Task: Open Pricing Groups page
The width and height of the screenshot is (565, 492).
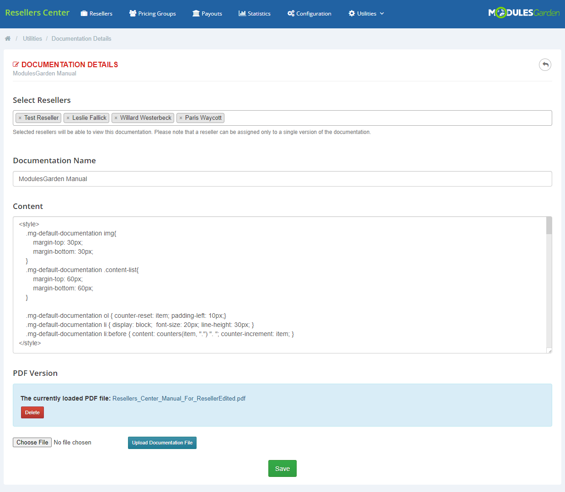Action: coord(153,14)
